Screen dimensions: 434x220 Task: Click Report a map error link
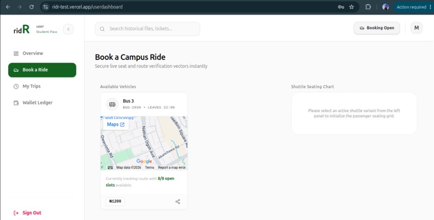click(172, 167)
